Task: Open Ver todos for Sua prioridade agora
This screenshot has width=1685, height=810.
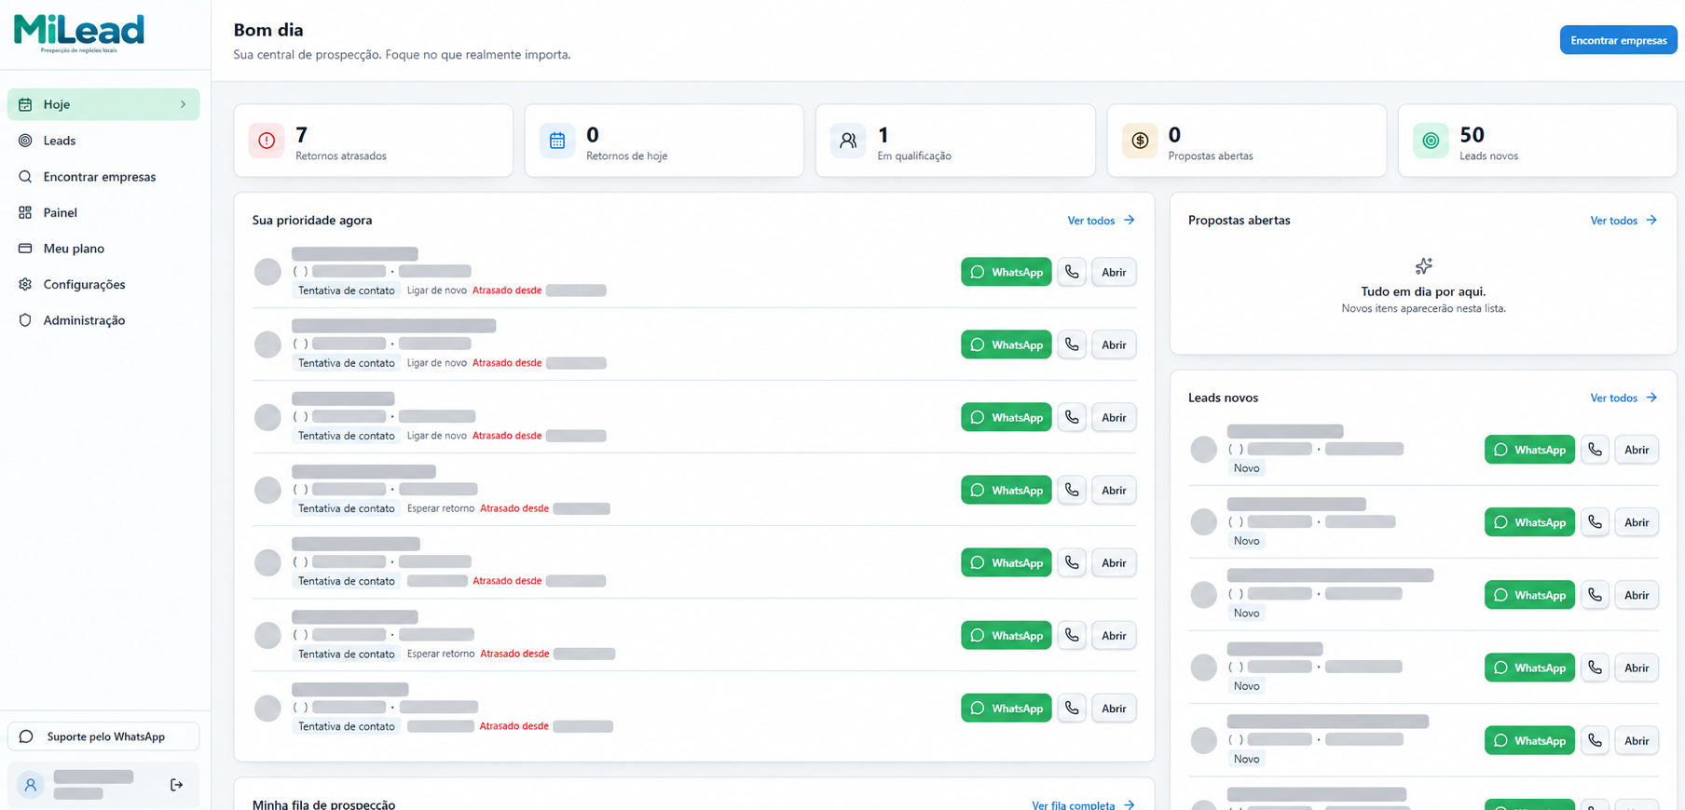Action: pos(1101,221)
